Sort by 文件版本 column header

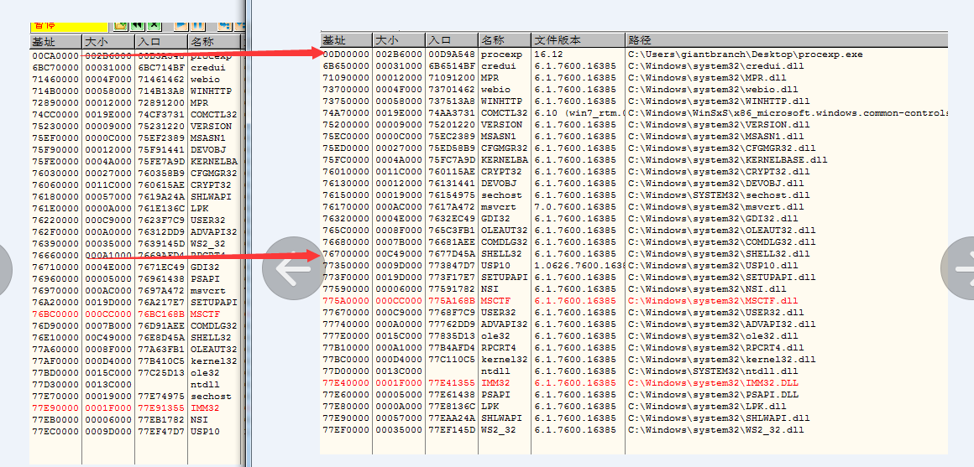578,40
